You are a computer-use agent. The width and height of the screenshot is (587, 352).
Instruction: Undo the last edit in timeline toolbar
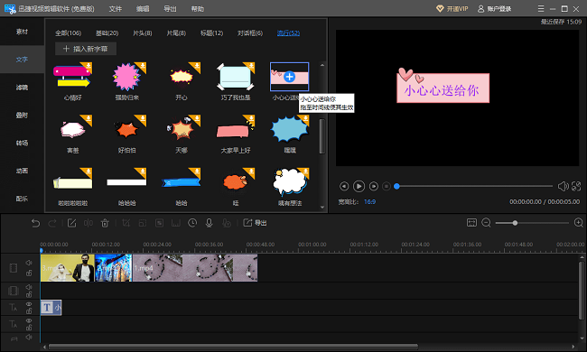tap(35, 223)
